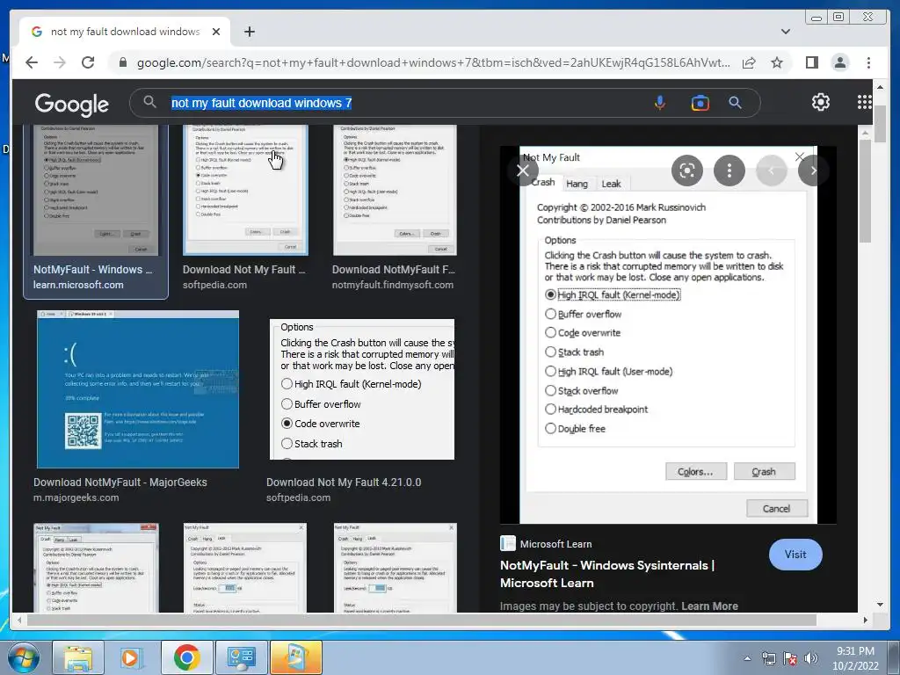The width and height of the screenshot is (900, 675).
Task: Open the Not My Fault 4.21.0.0 thumbnail
Action: pos(361,389)
